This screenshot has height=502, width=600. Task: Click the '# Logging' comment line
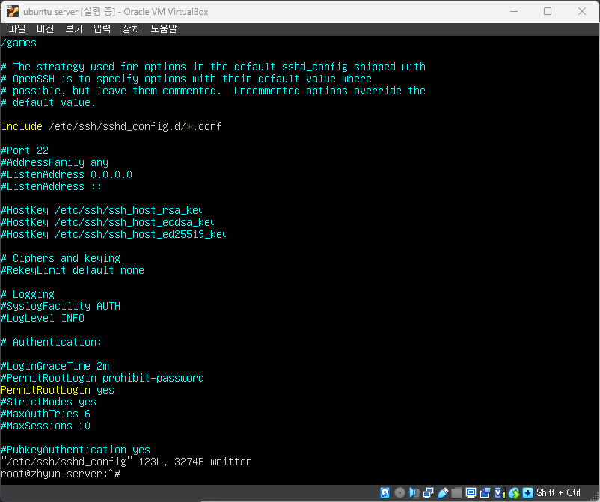point(28,294)
